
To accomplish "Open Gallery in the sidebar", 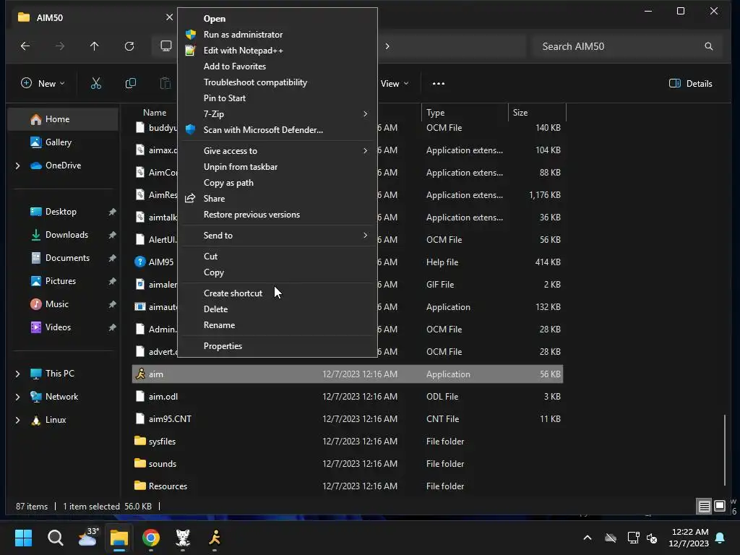I will pyautogui.click(x=59, y=142).
